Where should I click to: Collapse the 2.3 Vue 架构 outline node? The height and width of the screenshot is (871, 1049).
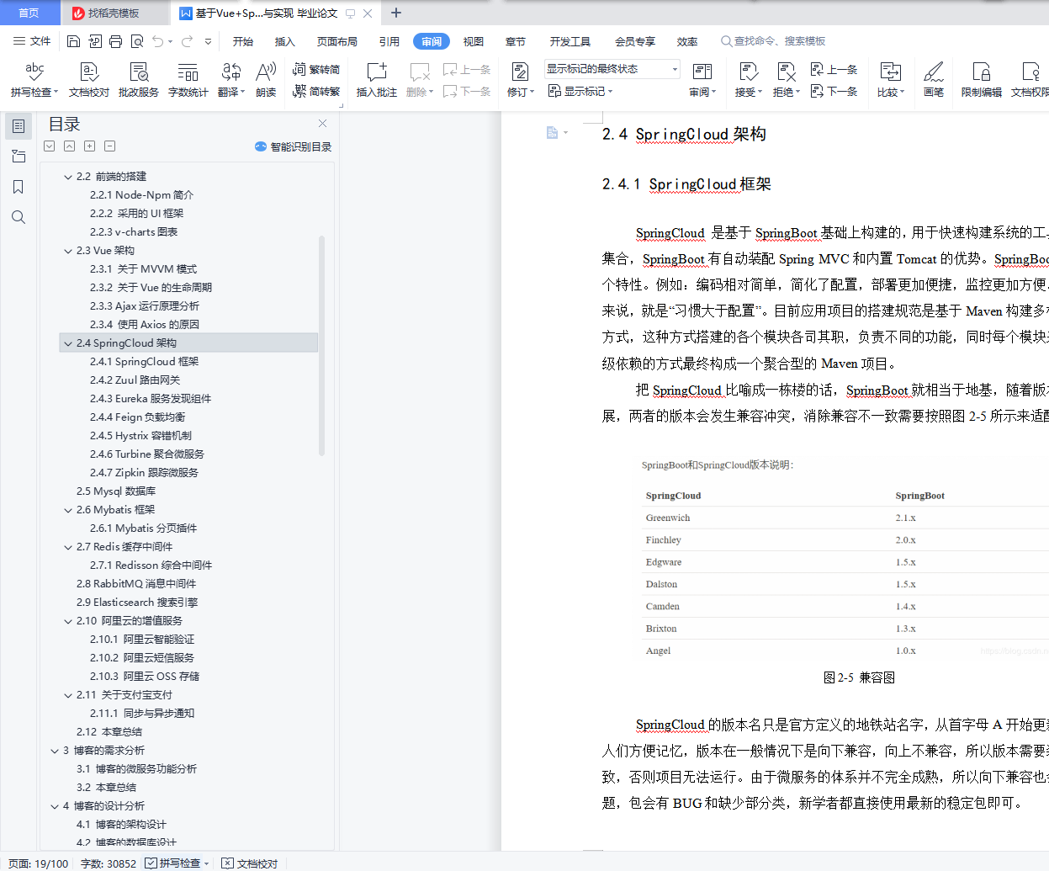point(68,251)
